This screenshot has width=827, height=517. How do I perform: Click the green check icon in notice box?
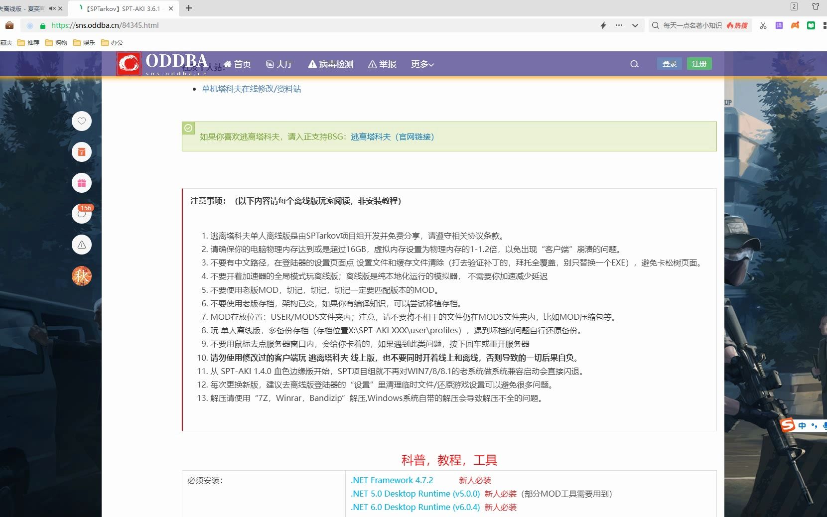pyautogui.click(x=188, y=128)
